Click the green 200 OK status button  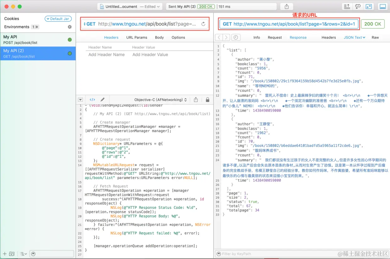coord(373,24)
